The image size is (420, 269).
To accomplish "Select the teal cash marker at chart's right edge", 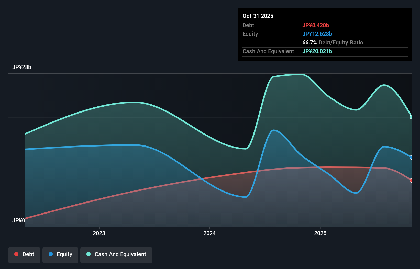I will [411, 117].
